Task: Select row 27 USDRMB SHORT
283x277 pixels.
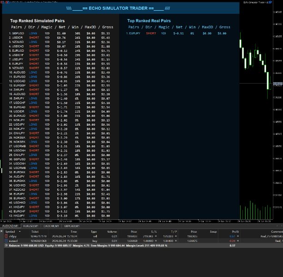Action: (x=60, y=146)
